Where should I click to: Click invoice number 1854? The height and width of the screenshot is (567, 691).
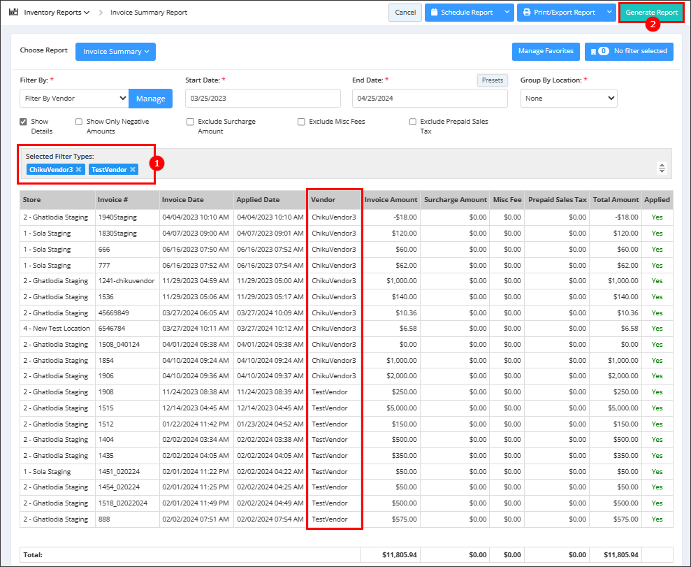pos(106,360)
